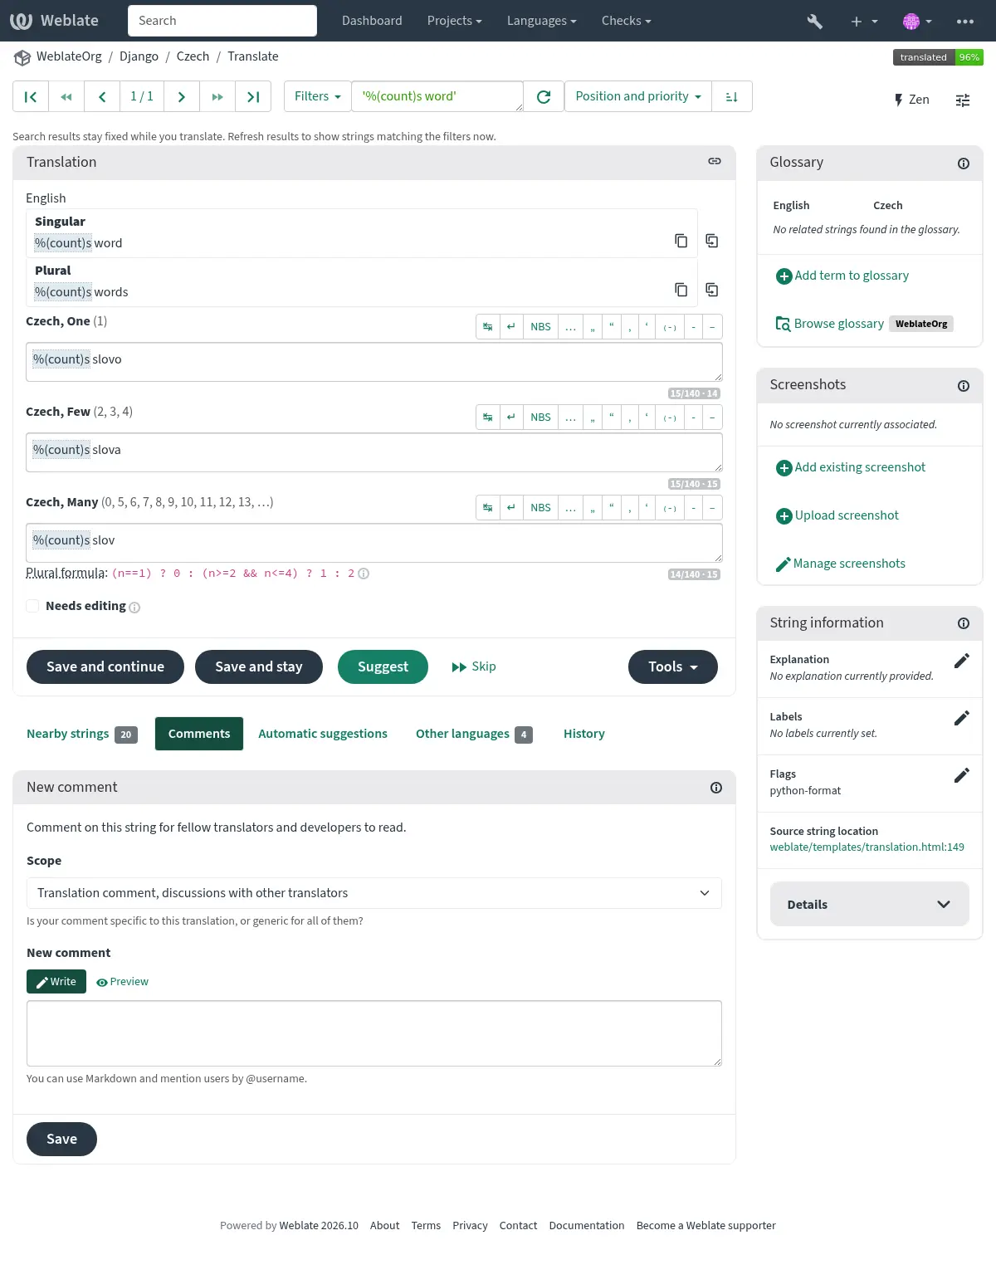Edit the string Labels
The width and height of the screenshot is (996, 1284).
pos(961,718)
